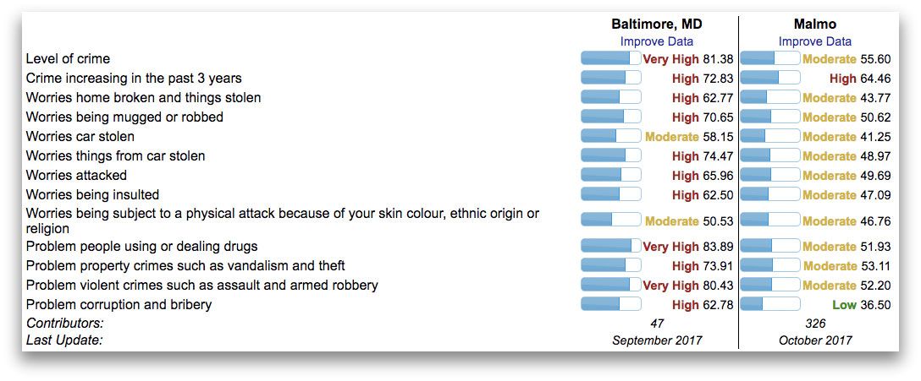The image size is (921, 381).
Task: Click Baltimore's violent crimes progress bar
Action: pyautogui.click(x=610, y=285)
